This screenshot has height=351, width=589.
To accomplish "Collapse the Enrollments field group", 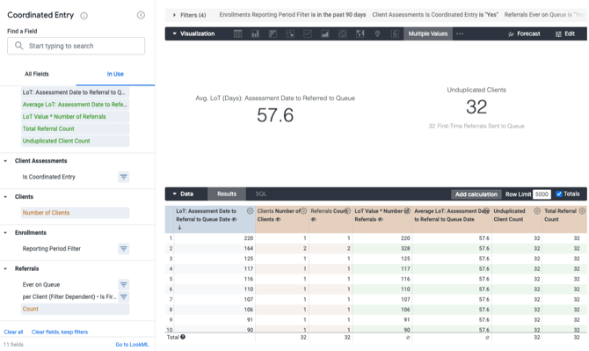I will click(5, 233).
